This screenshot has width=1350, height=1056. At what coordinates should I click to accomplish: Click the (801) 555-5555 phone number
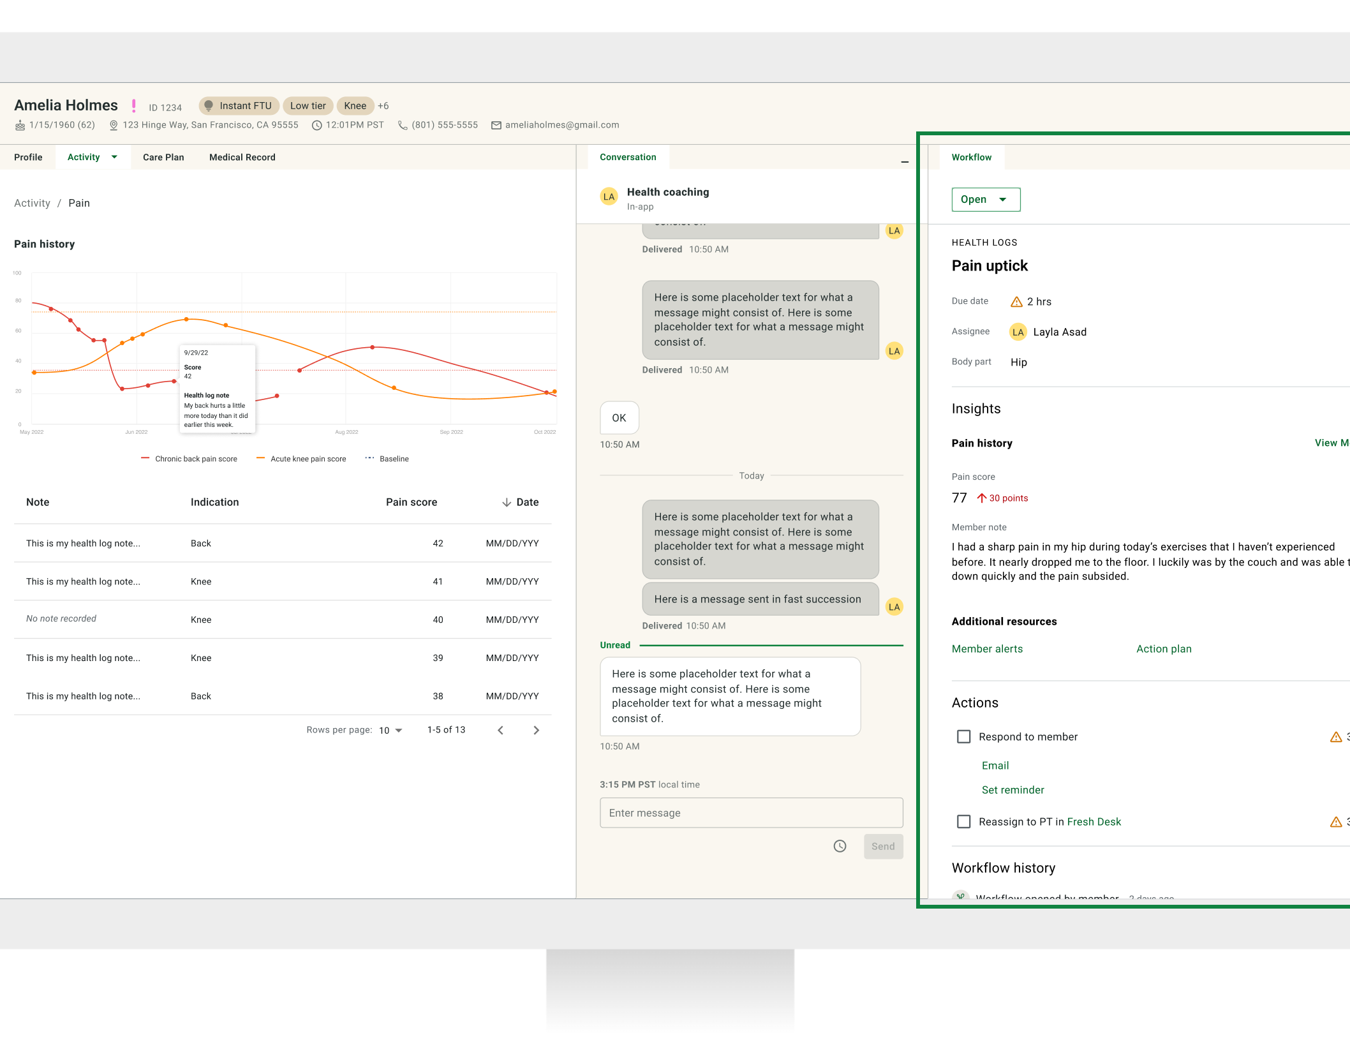pos(445,125)
